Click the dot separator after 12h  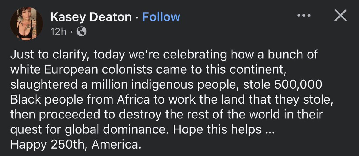click(x=71, y=32)
